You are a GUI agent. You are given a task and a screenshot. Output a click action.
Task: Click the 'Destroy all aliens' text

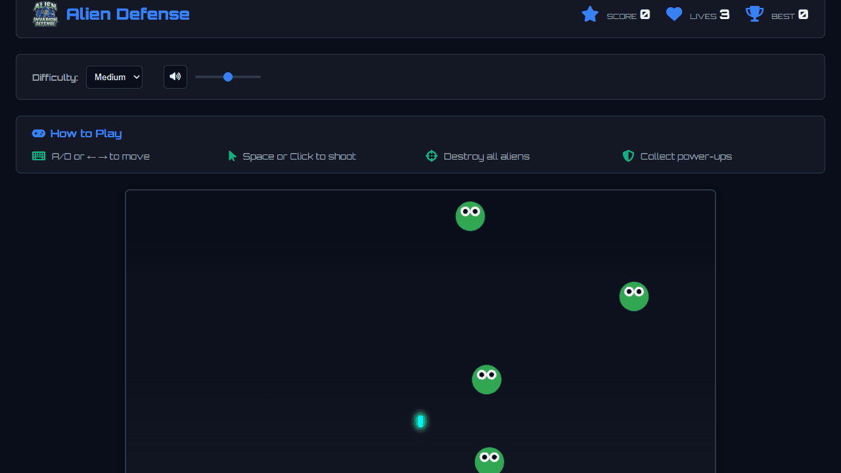[487, 156]
